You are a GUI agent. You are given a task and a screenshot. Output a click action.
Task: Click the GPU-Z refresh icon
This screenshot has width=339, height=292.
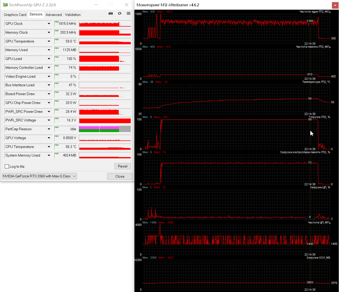click(x=120, y=13)
